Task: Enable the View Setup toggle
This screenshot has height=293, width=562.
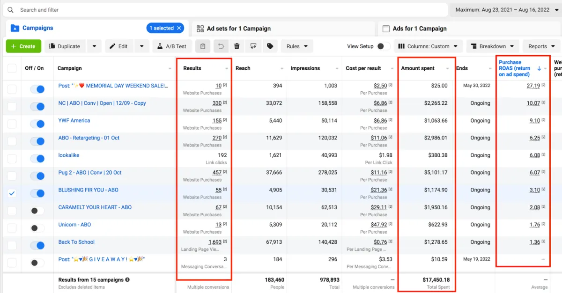Action: coord(383,46)
